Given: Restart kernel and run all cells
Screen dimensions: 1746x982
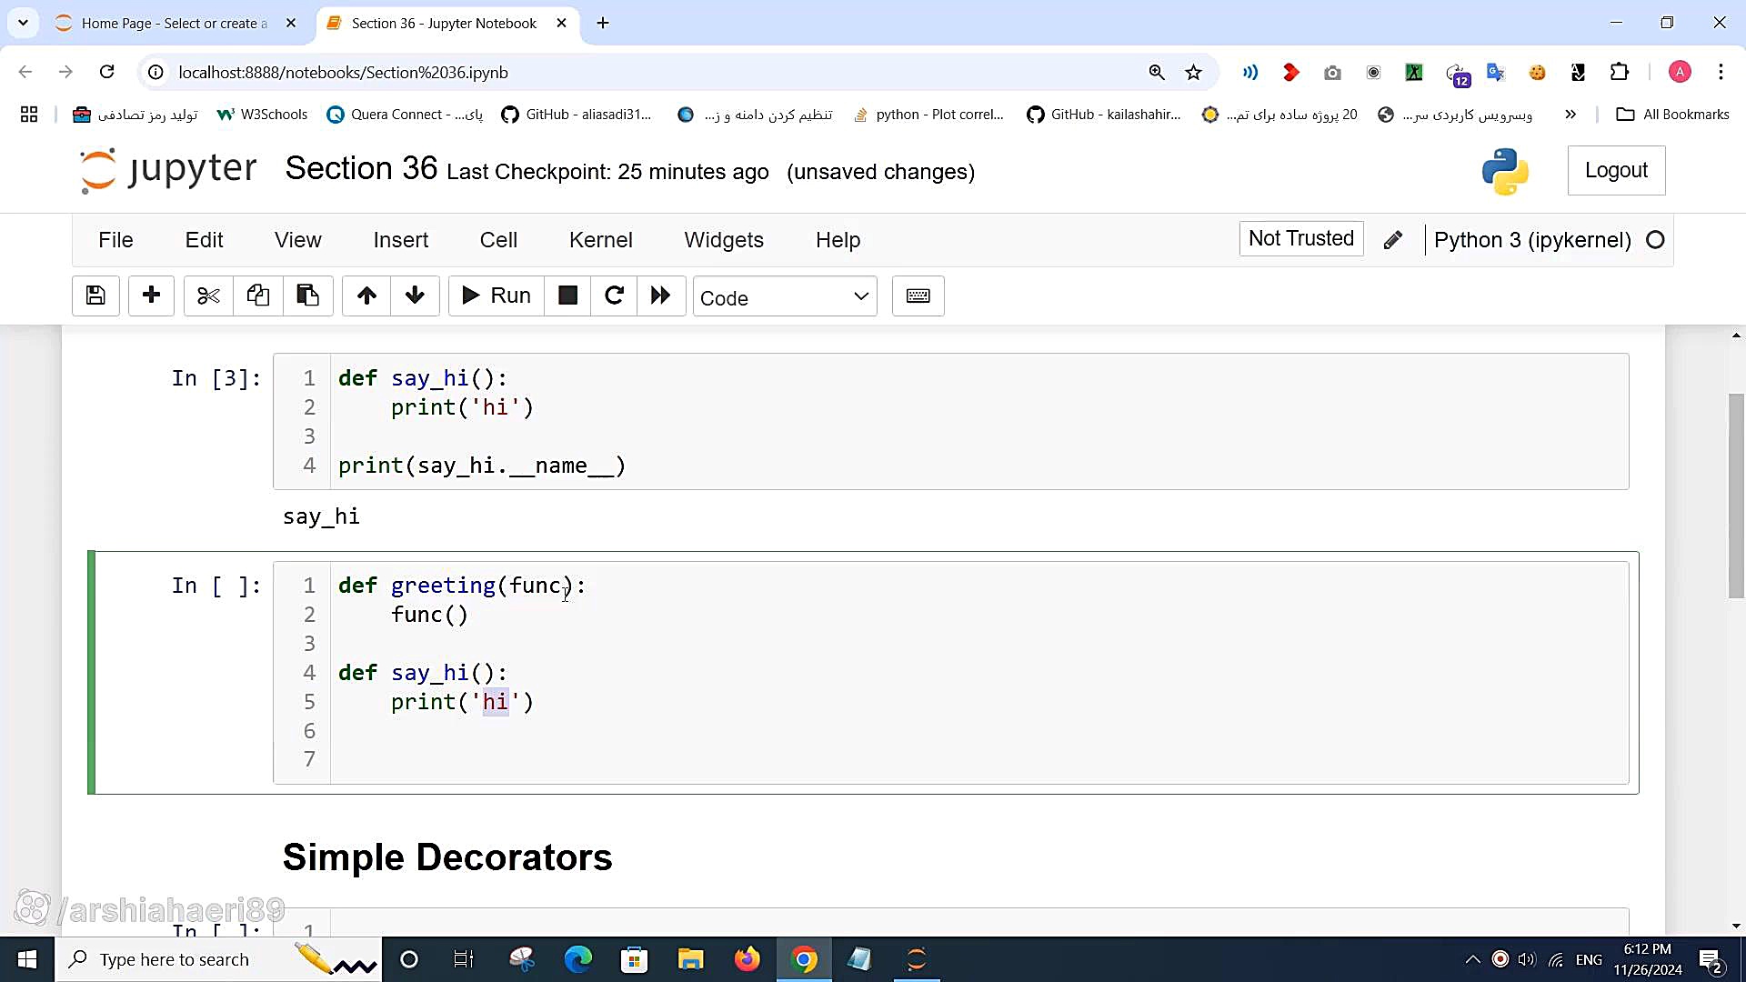Looking at the screenshot, I should click(x=661, y=296).
